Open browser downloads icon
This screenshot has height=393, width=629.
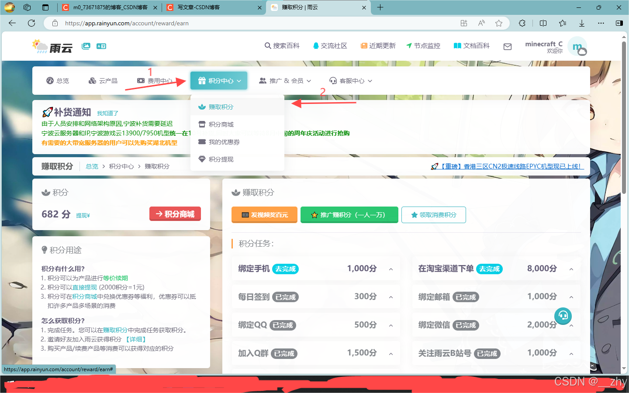pos(582,23)
